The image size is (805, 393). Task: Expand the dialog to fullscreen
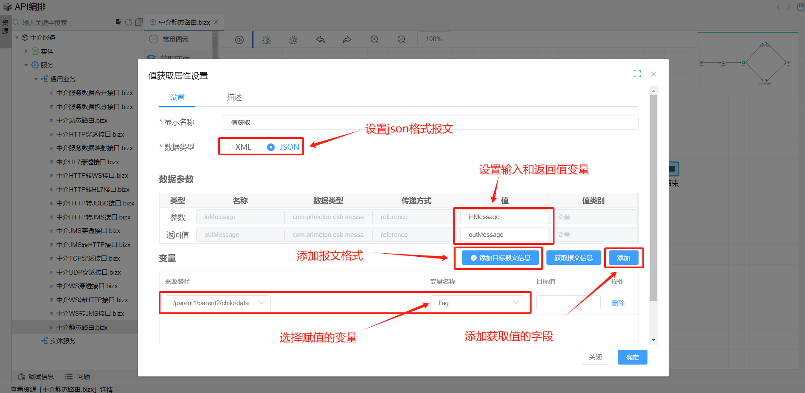click(x=637, y=74)
